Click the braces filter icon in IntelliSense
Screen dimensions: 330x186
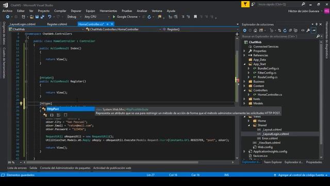[52, 115]
